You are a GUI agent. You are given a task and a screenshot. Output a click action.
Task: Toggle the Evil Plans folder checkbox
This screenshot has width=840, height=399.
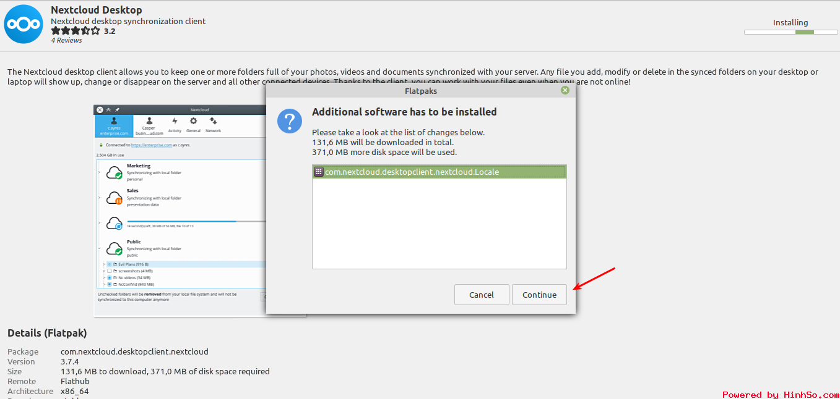pos(110,264)
